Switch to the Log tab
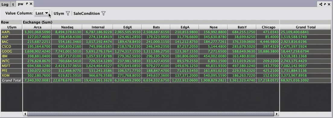 click(5, 4)
